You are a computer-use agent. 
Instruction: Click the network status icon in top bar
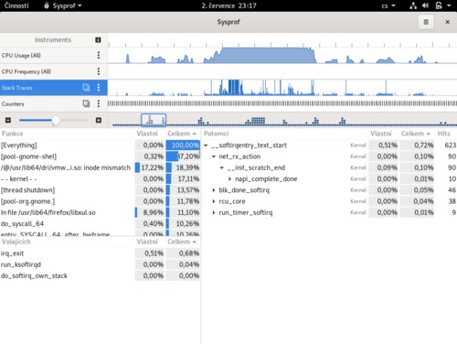(413, 5)
